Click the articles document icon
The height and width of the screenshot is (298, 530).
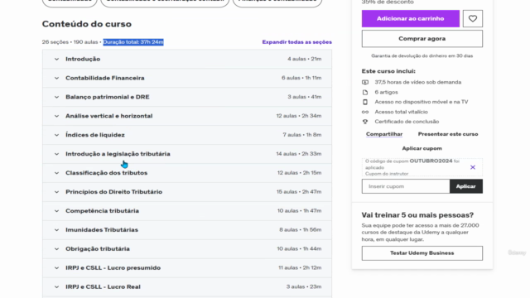[365, 92]
